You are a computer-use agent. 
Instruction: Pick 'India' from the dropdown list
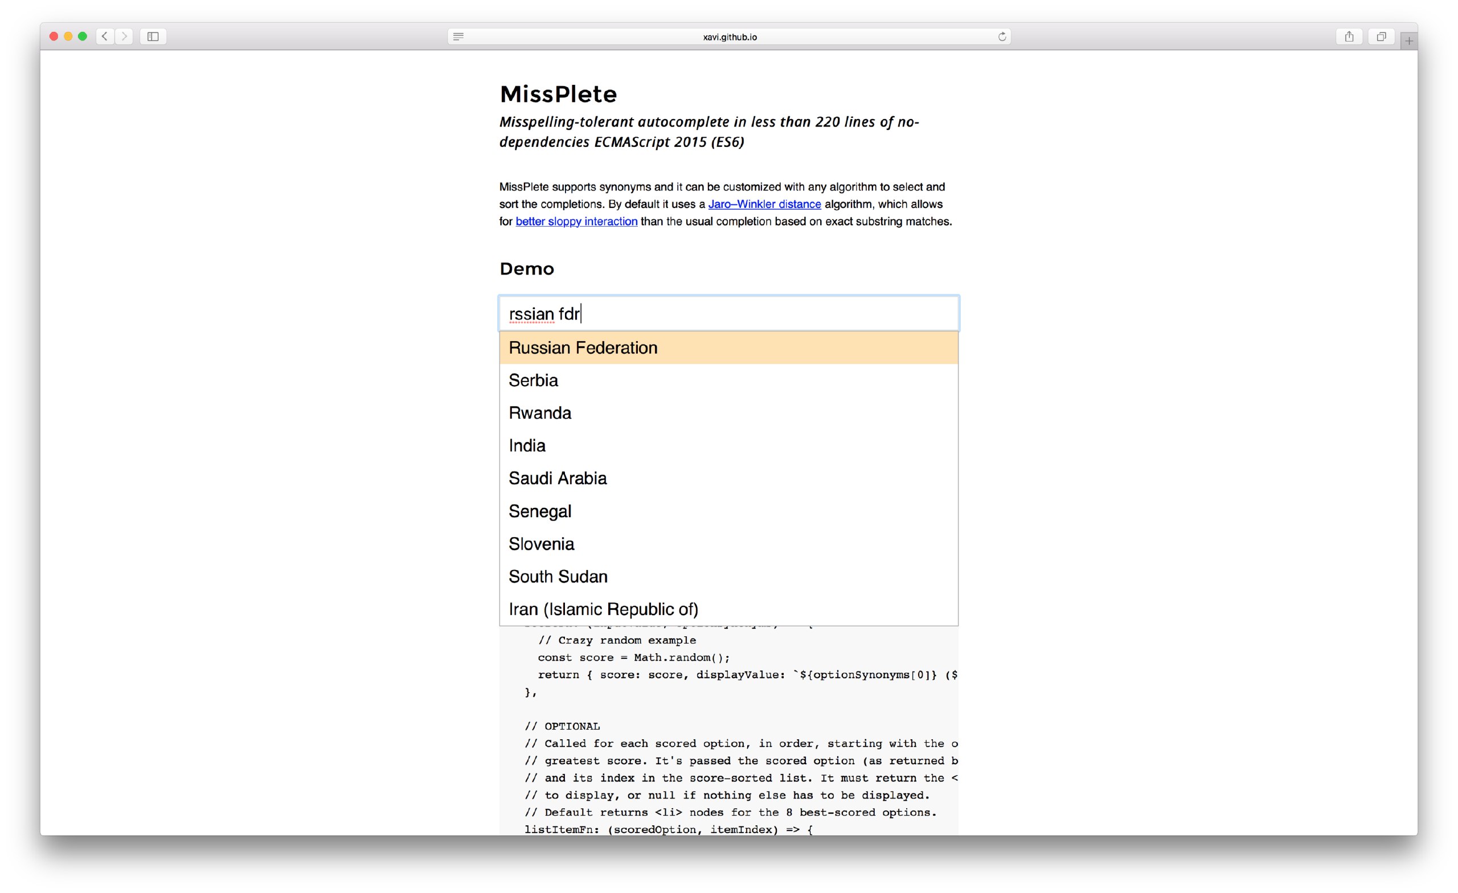coord(728,445)
